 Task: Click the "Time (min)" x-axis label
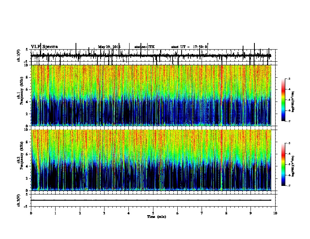click(157, 217)
